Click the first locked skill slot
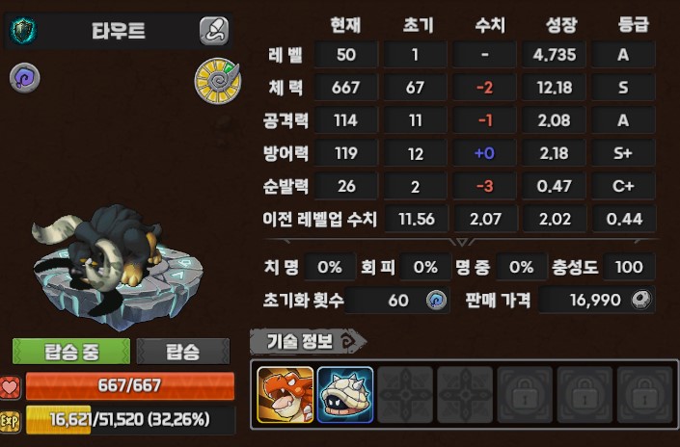 click(525, 395)
